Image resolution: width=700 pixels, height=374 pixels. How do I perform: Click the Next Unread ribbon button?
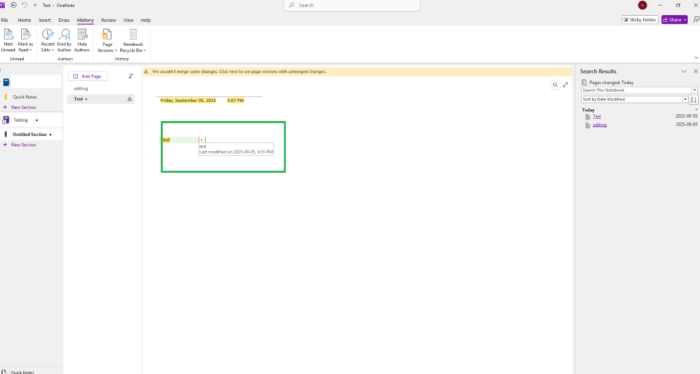click(8, 40)
